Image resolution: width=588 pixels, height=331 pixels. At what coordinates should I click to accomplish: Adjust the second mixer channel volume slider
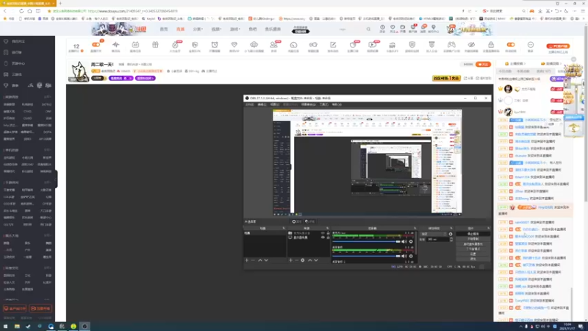(366, 256)
